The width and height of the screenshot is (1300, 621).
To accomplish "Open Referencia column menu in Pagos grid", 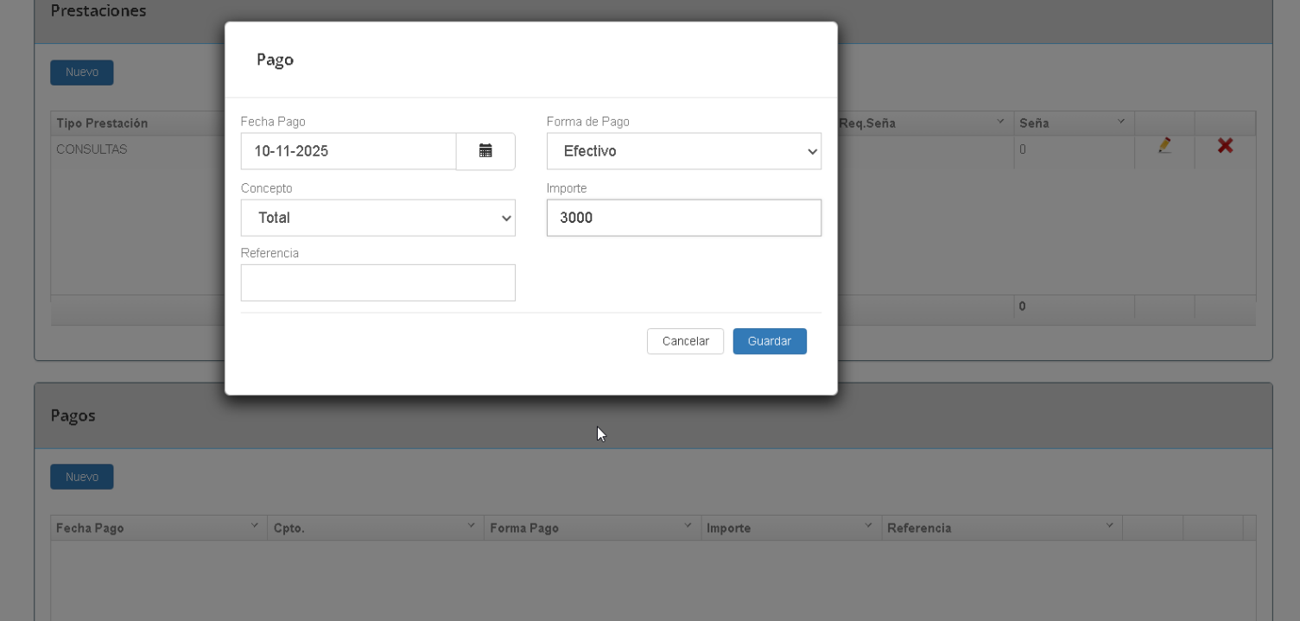I will tap(1109, 526).
